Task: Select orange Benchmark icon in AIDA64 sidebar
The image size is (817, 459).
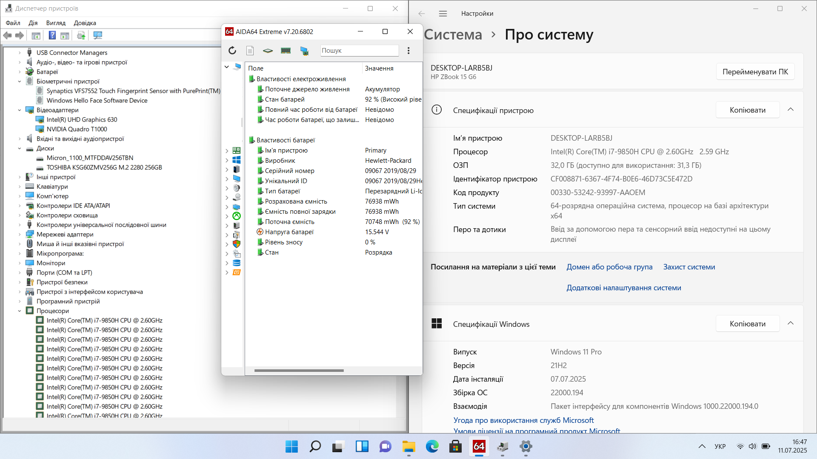Action: (237, 272)
